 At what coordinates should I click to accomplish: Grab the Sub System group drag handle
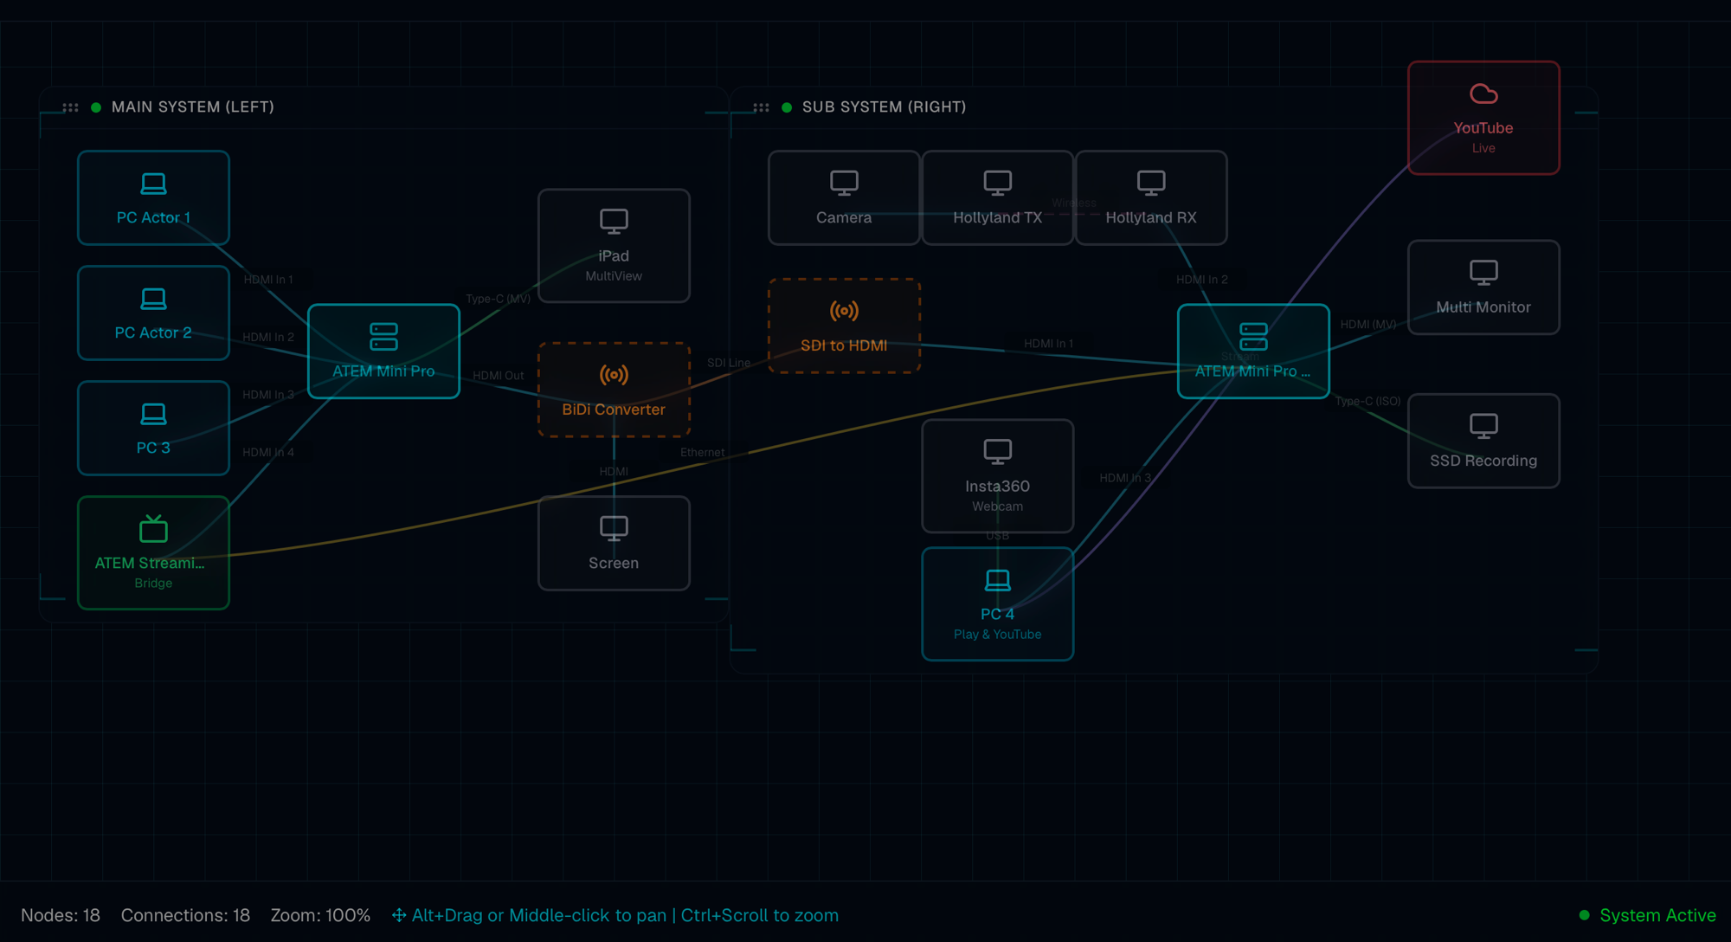[761, 107]
